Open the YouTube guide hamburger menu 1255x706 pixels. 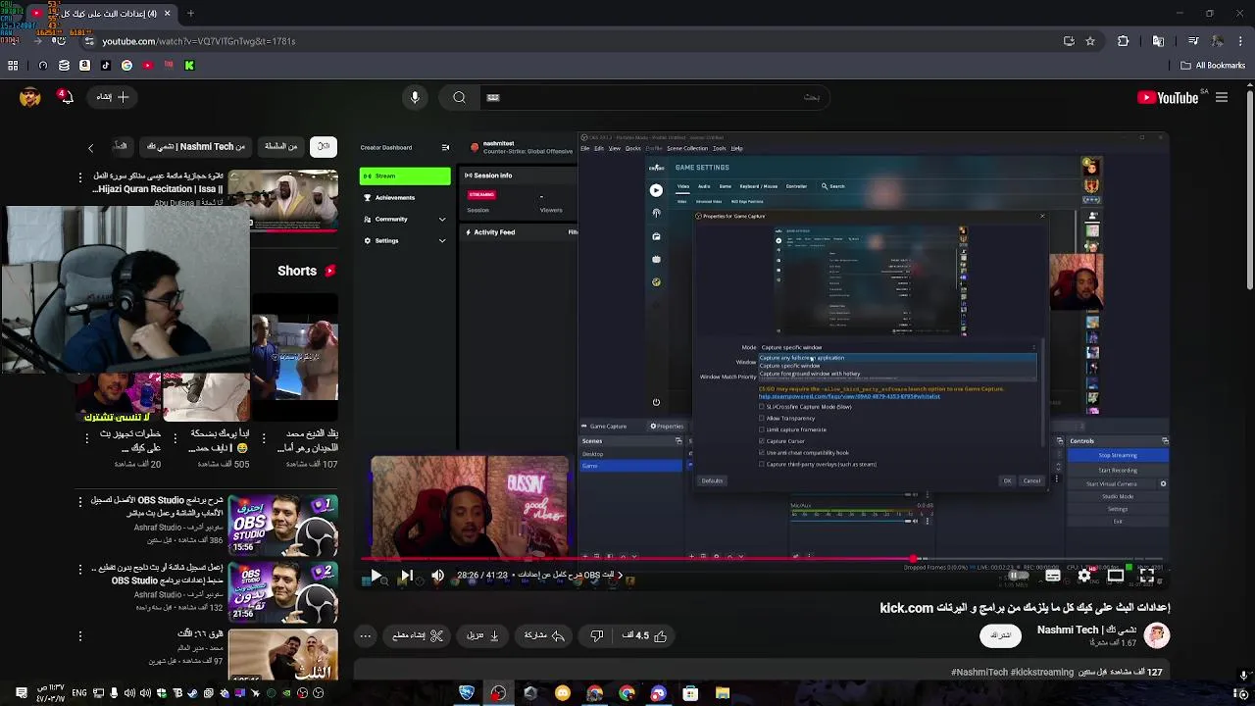pos(1222,97)
